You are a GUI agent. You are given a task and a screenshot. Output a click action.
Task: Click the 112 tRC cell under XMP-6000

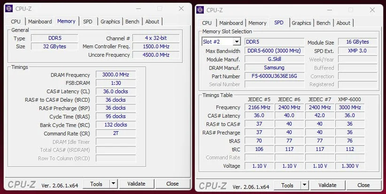tap(350, 149)
